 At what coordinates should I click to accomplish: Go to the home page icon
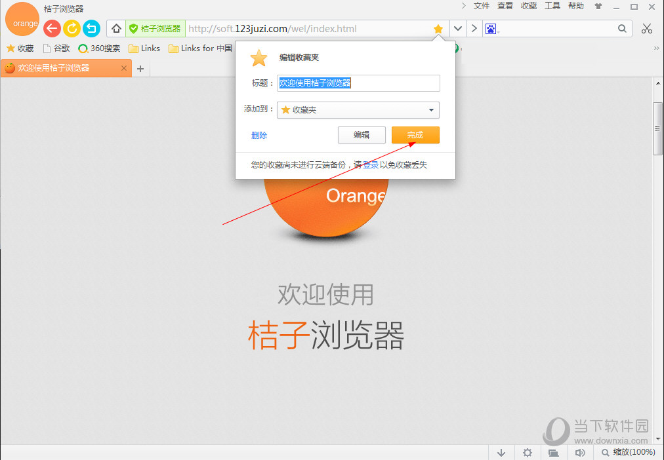[x=116, y=28]
